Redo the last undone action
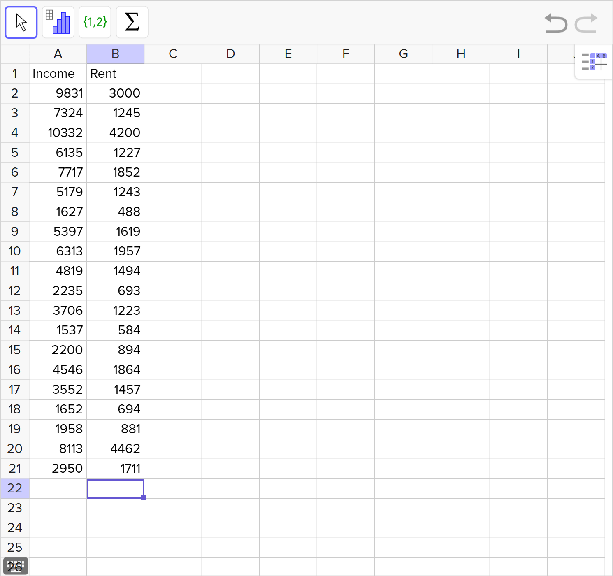 click(x=586, y=23)
